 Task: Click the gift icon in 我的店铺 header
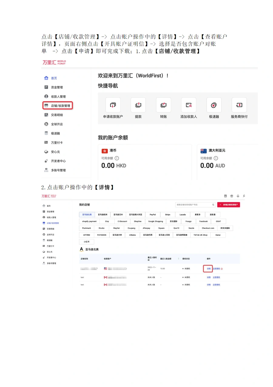click(232, 196)
